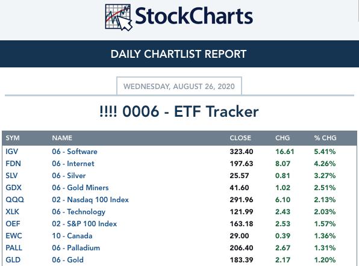Viewport: 359px width, 266px height.
Task: Click the ETF Tracker chartlist title
Action: click(179, 111)
